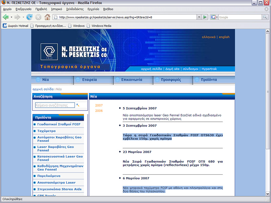Open Γεωδαιτικοί Σταθμοί FOIF product category
Image resolution: width=271 pixels, height=203 pixels.
(59, 124)
